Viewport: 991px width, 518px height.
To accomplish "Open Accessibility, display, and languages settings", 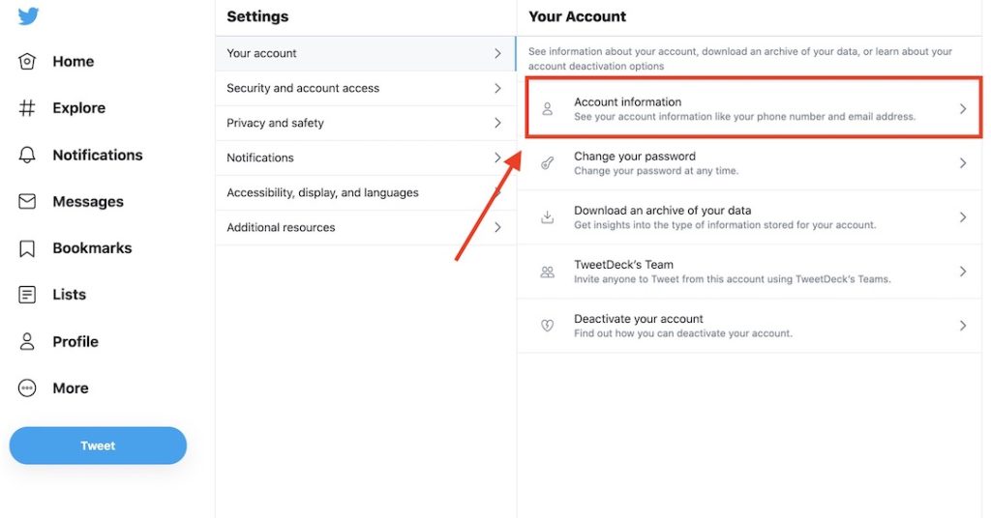I will 322,192.
